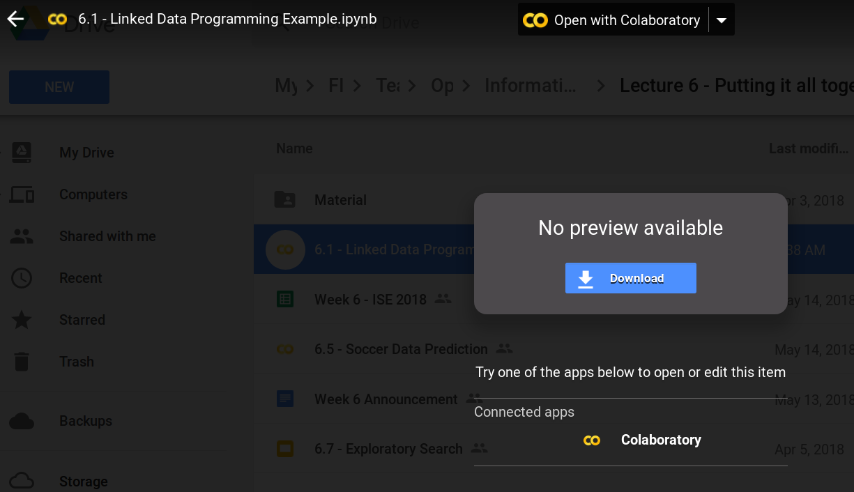Click the Shared with me people icon

click(x=22, y=237)
